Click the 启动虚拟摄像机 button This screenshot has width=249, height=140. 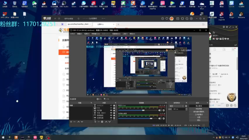(199, 112)
